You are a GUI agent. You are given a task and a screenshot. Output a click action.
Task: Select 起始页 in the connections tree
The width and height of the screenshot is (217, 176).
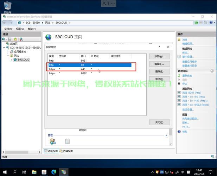tap(14, 44)
